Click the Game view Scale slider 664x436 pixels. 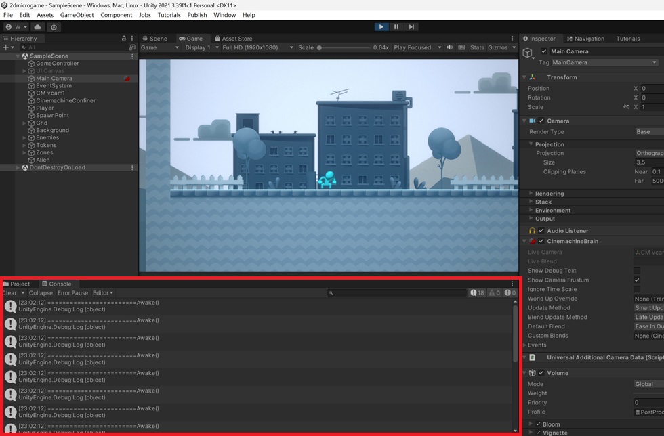[344, 47]
